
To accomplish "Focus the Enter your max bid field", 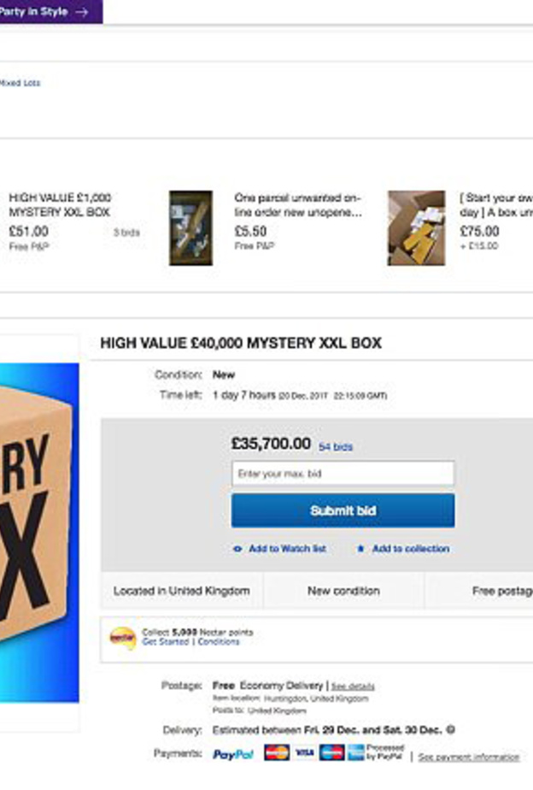I will click(x=343, y=474).
